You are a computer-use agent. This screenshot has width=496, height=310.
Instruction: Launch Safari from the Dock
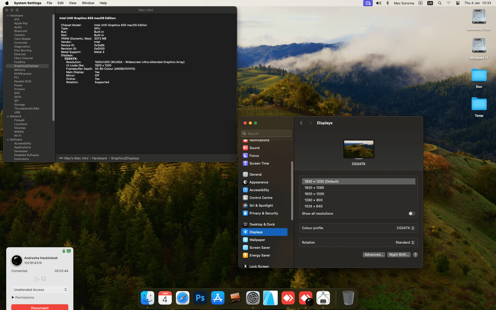click(183, 298)
